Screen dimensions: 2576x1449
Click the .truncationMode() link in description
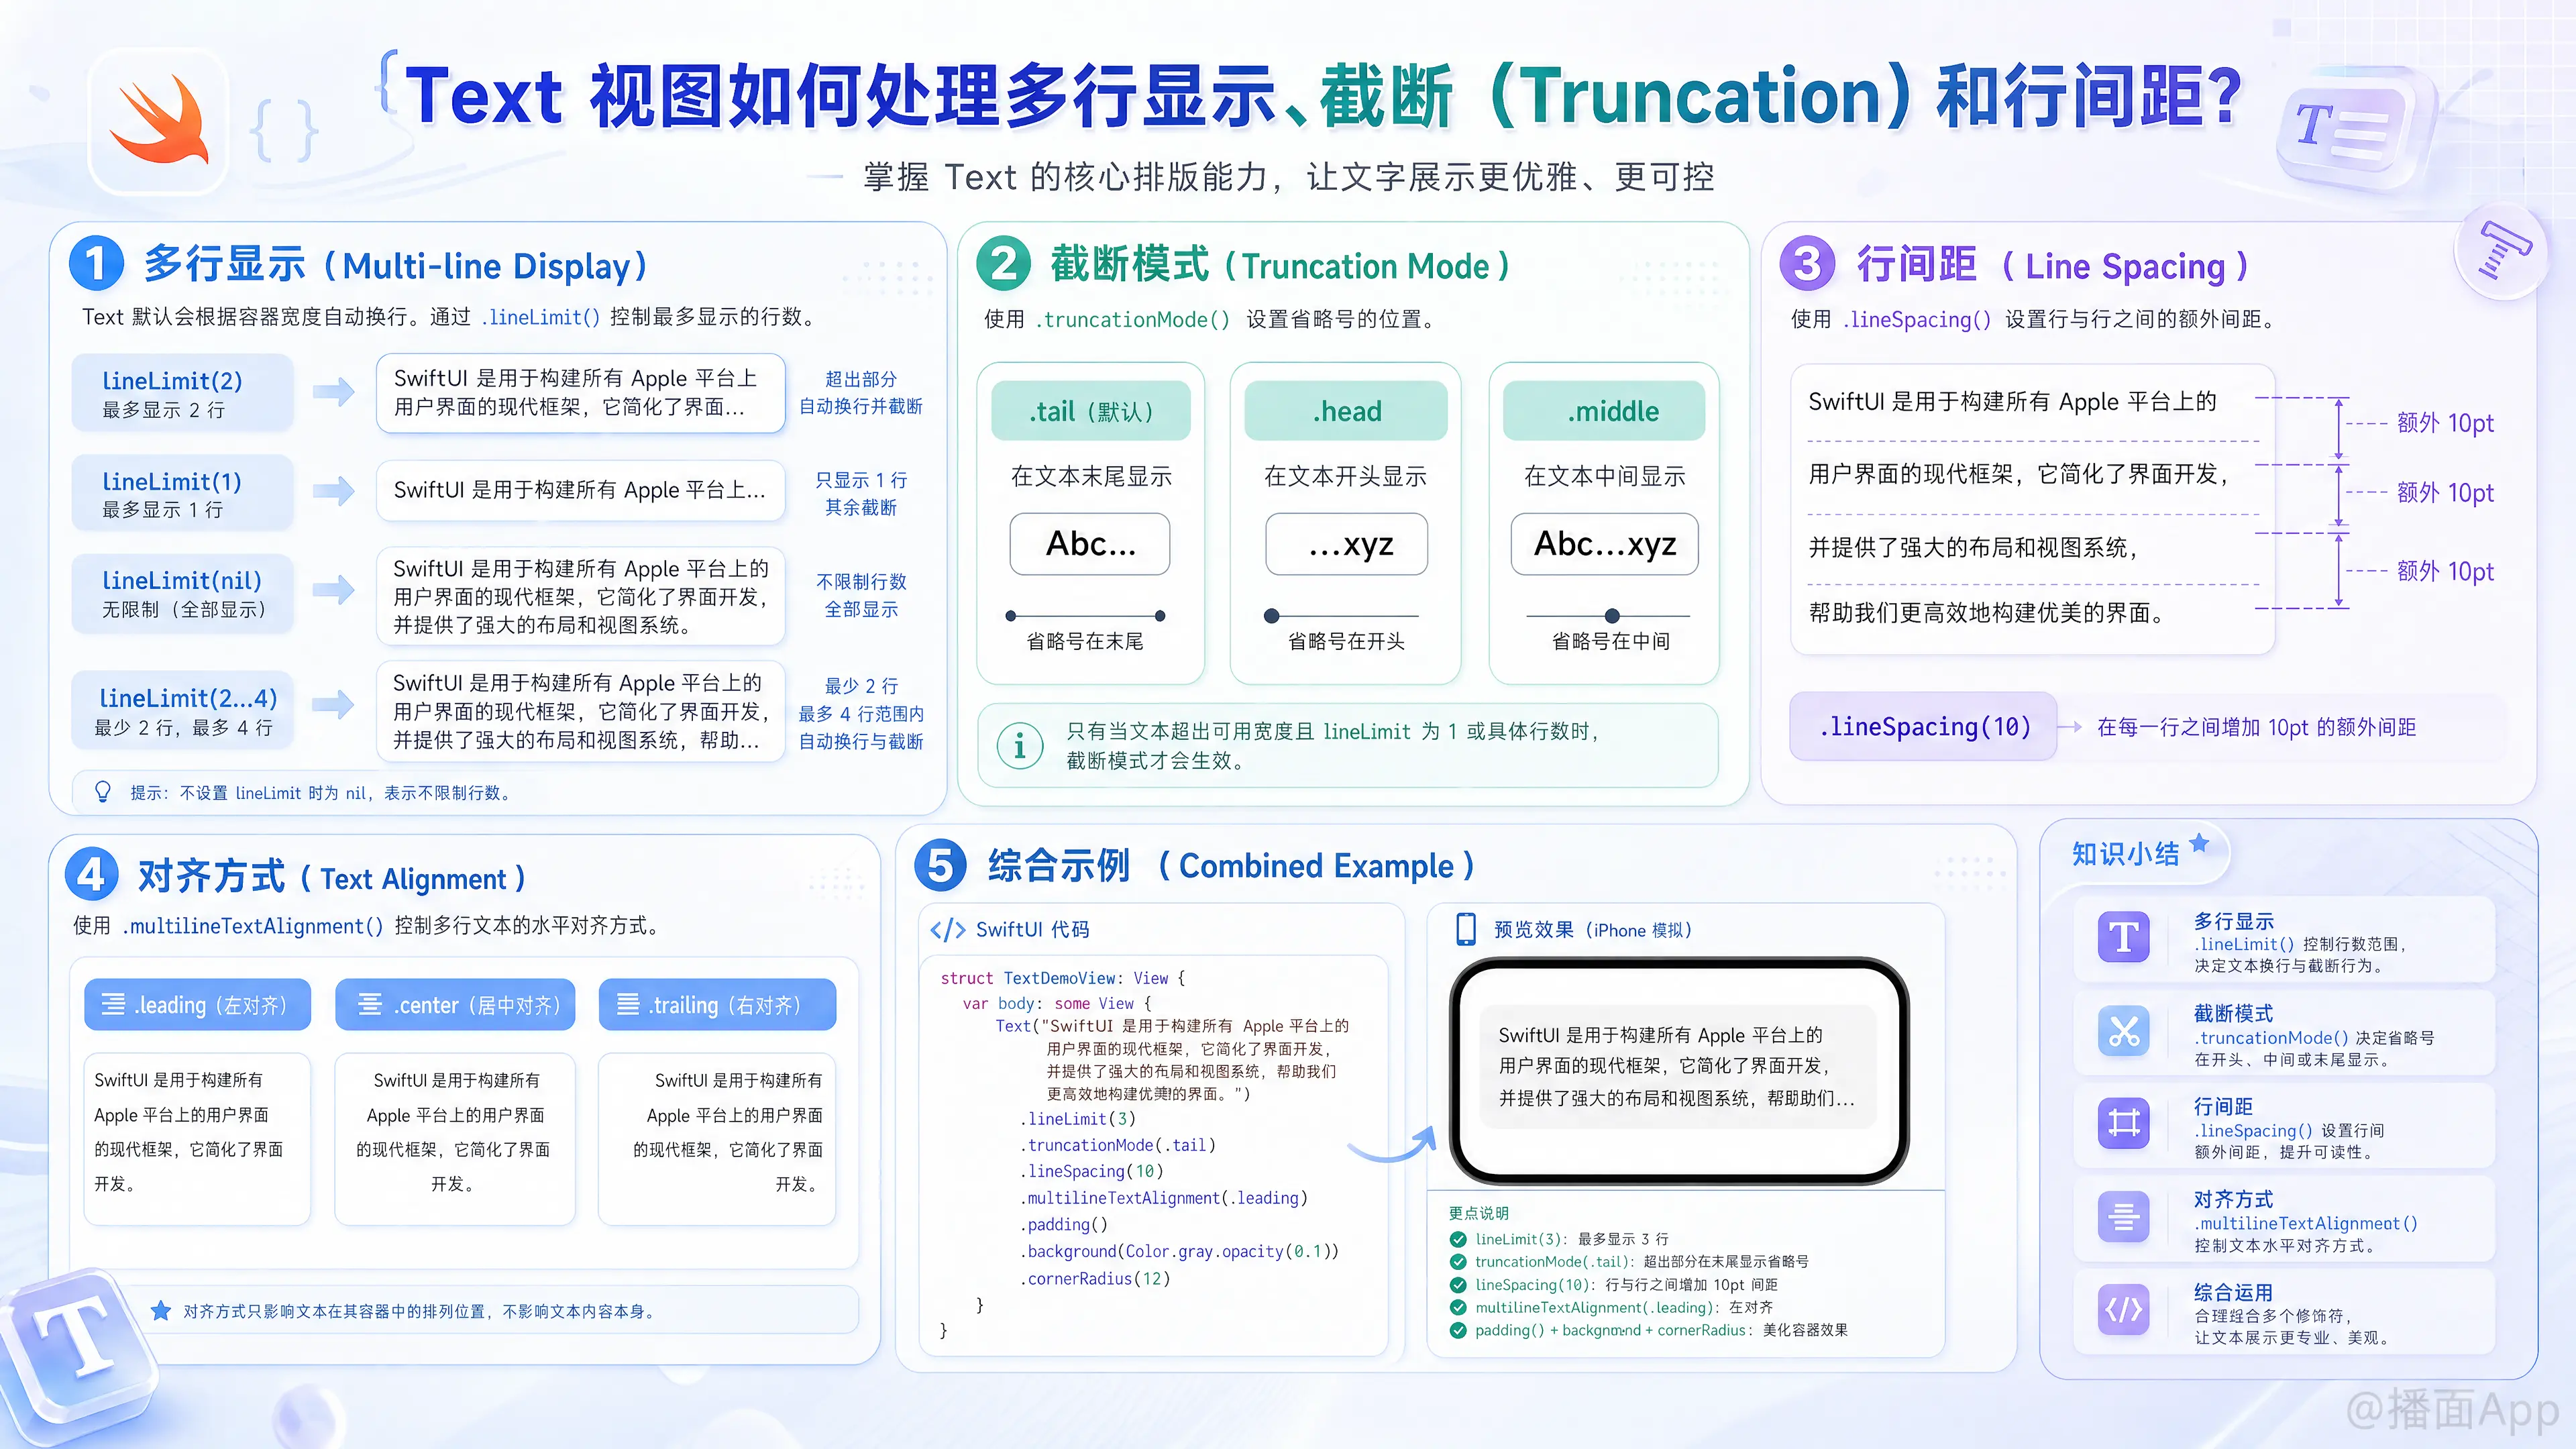[x=1133, y=319]
